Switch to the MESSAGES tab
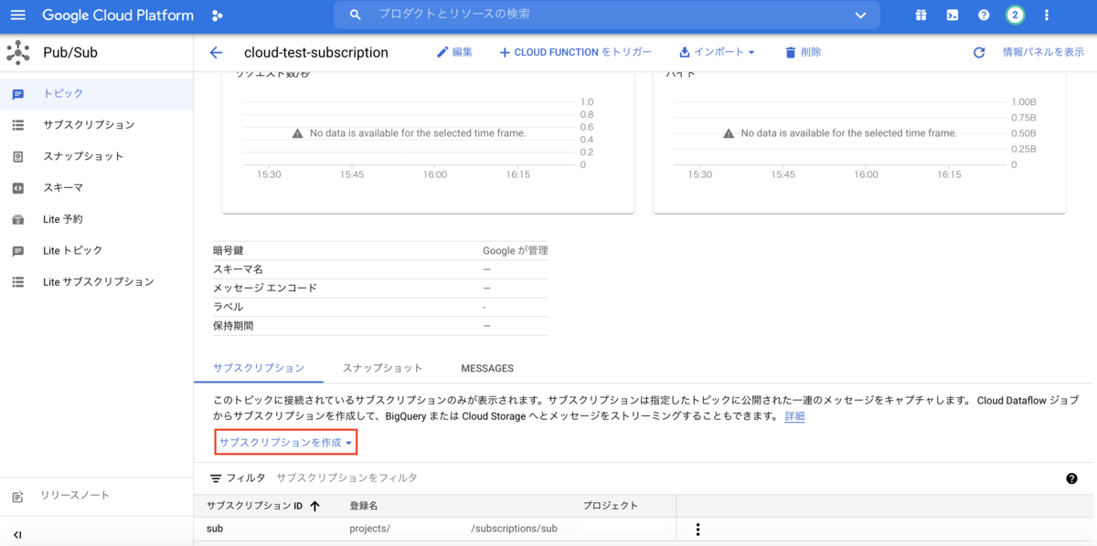This screenshot has width=1097, height=546. tap(486, 368)
